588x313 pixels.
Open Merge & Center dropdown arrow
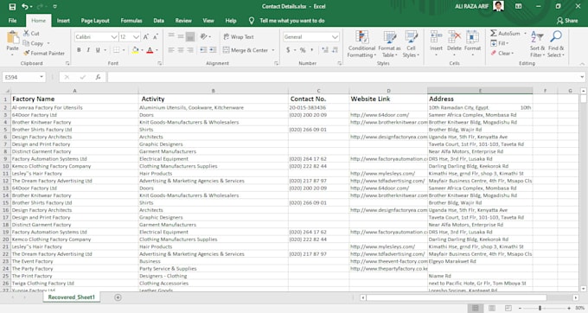click(x=273, y=50)
